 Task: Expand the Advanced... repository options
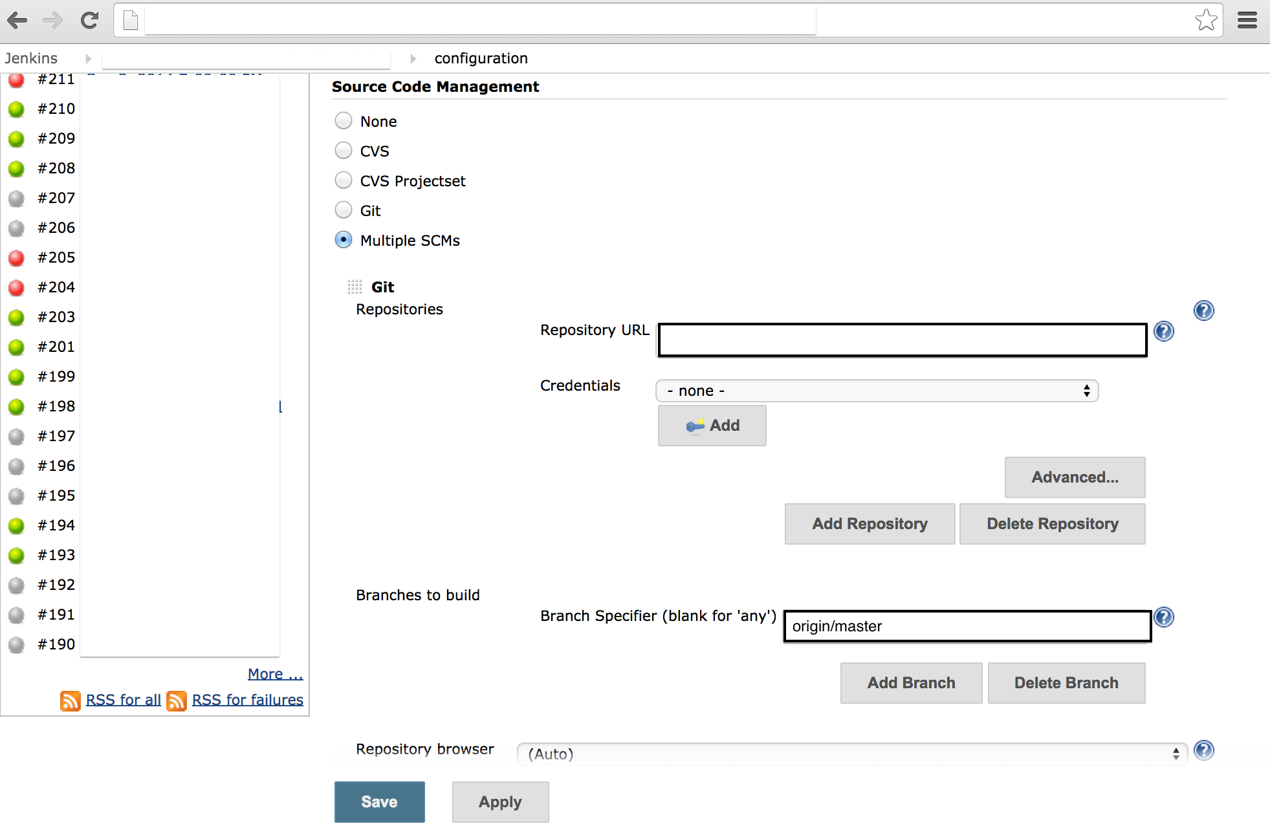(x=1074, y=477)
